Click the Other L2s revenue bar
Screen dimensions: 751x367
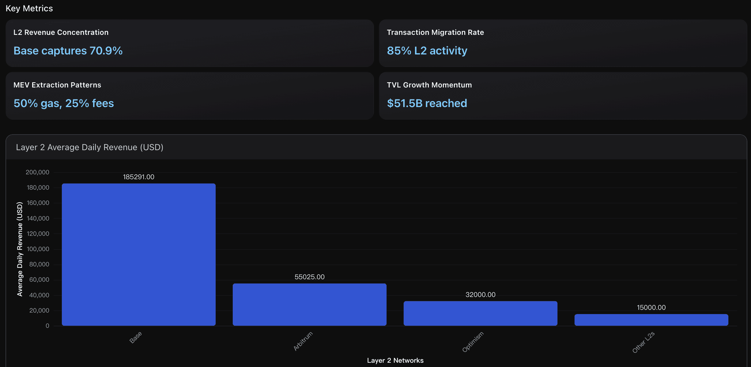(x=651, y=320)
